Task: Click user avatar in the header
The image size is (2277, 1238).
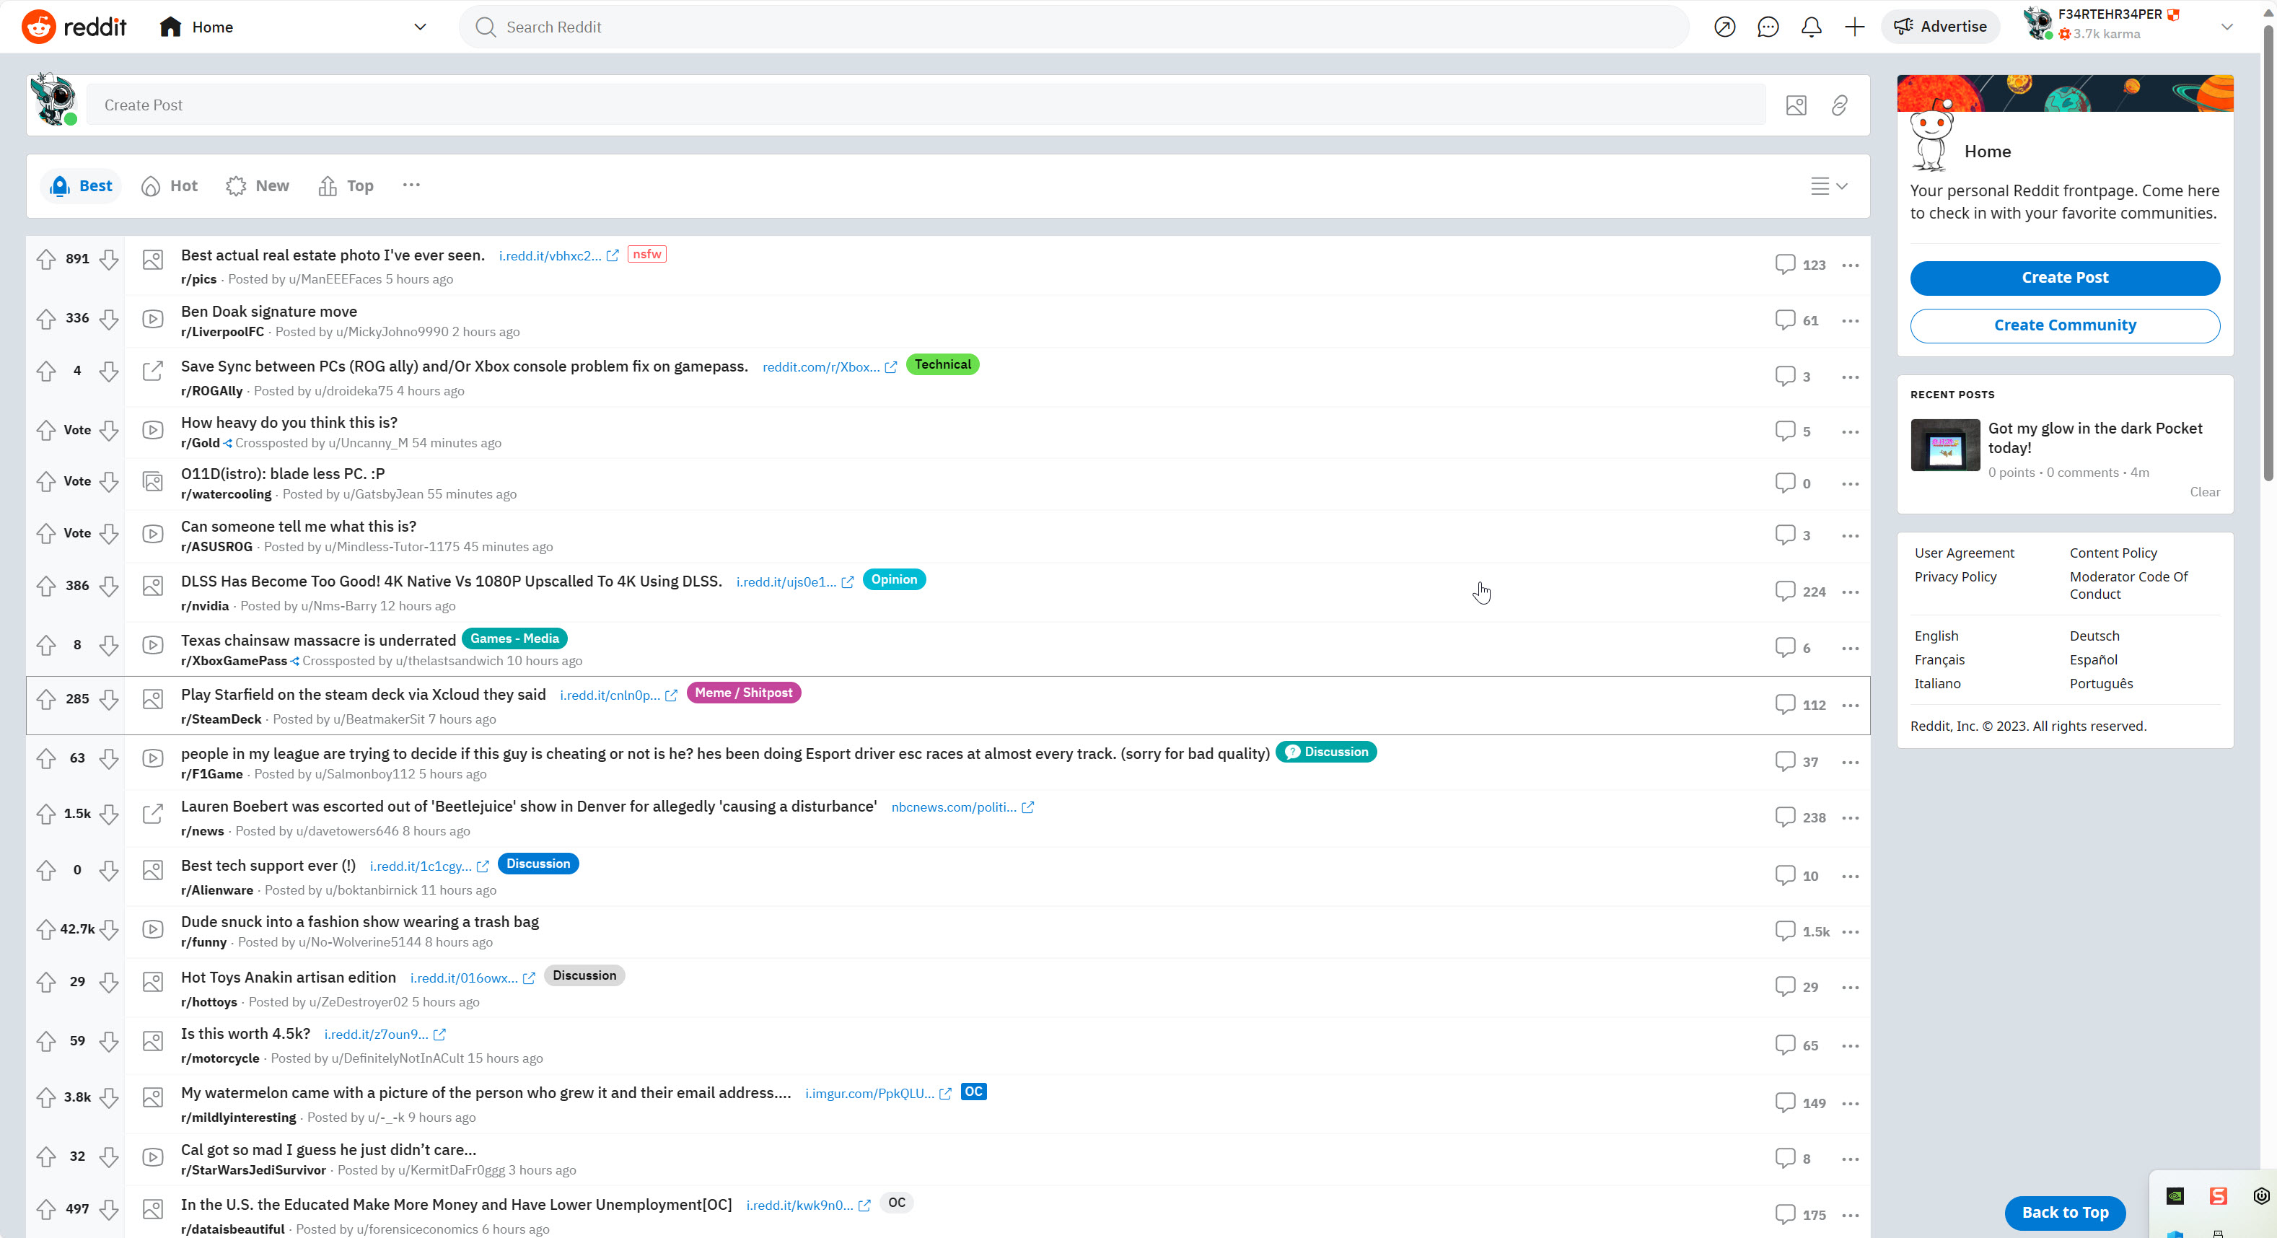Action: [x=2038, y=24]
